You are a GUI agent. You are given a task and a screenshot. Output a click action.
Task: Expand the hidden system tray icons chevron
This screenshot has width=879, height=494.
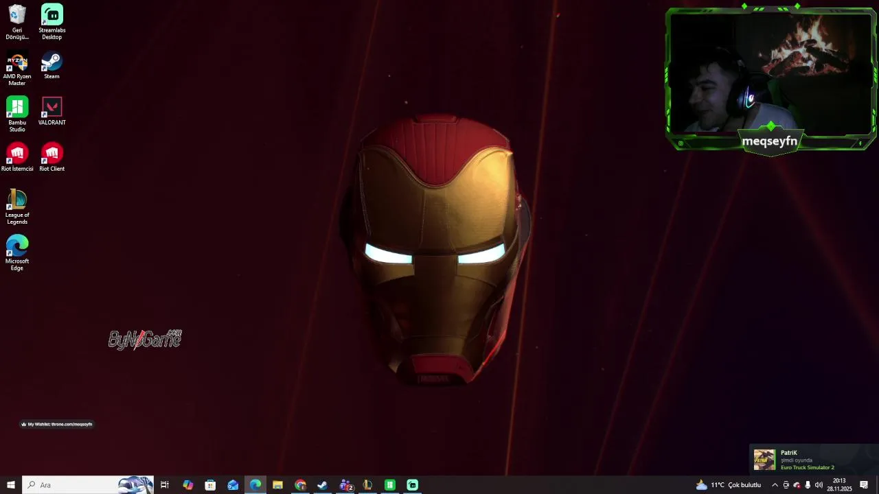pos(775,485)
